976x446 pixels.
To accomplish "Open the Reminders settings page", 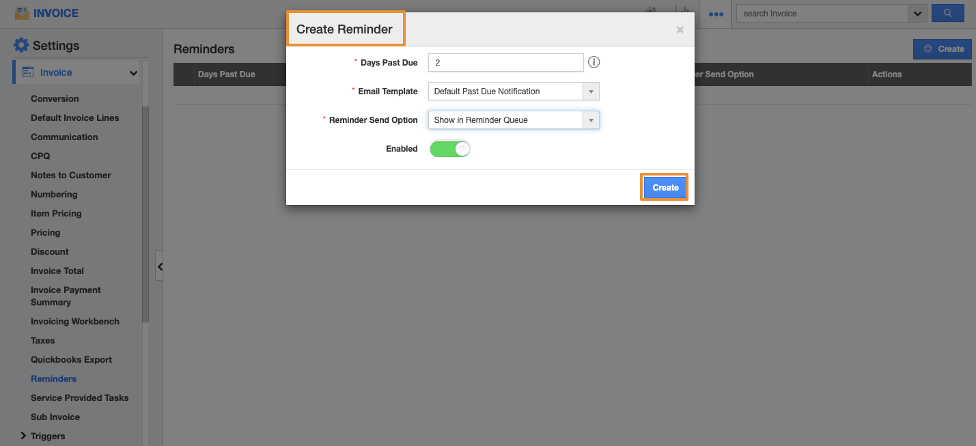I will tap(53, 378).
